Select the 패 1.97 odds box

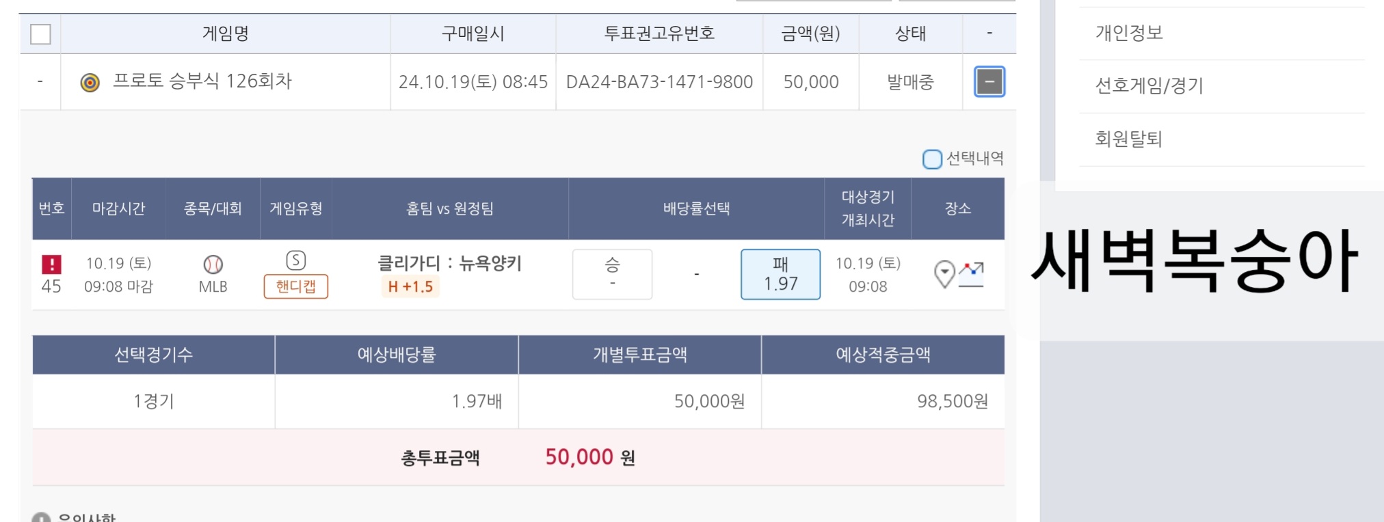tap(780, 274)
